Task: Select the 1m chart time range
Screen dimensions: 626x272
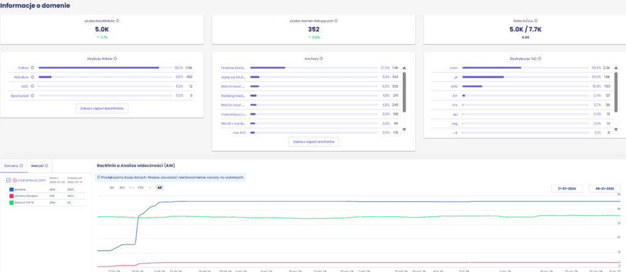Action: pos(112,188)
